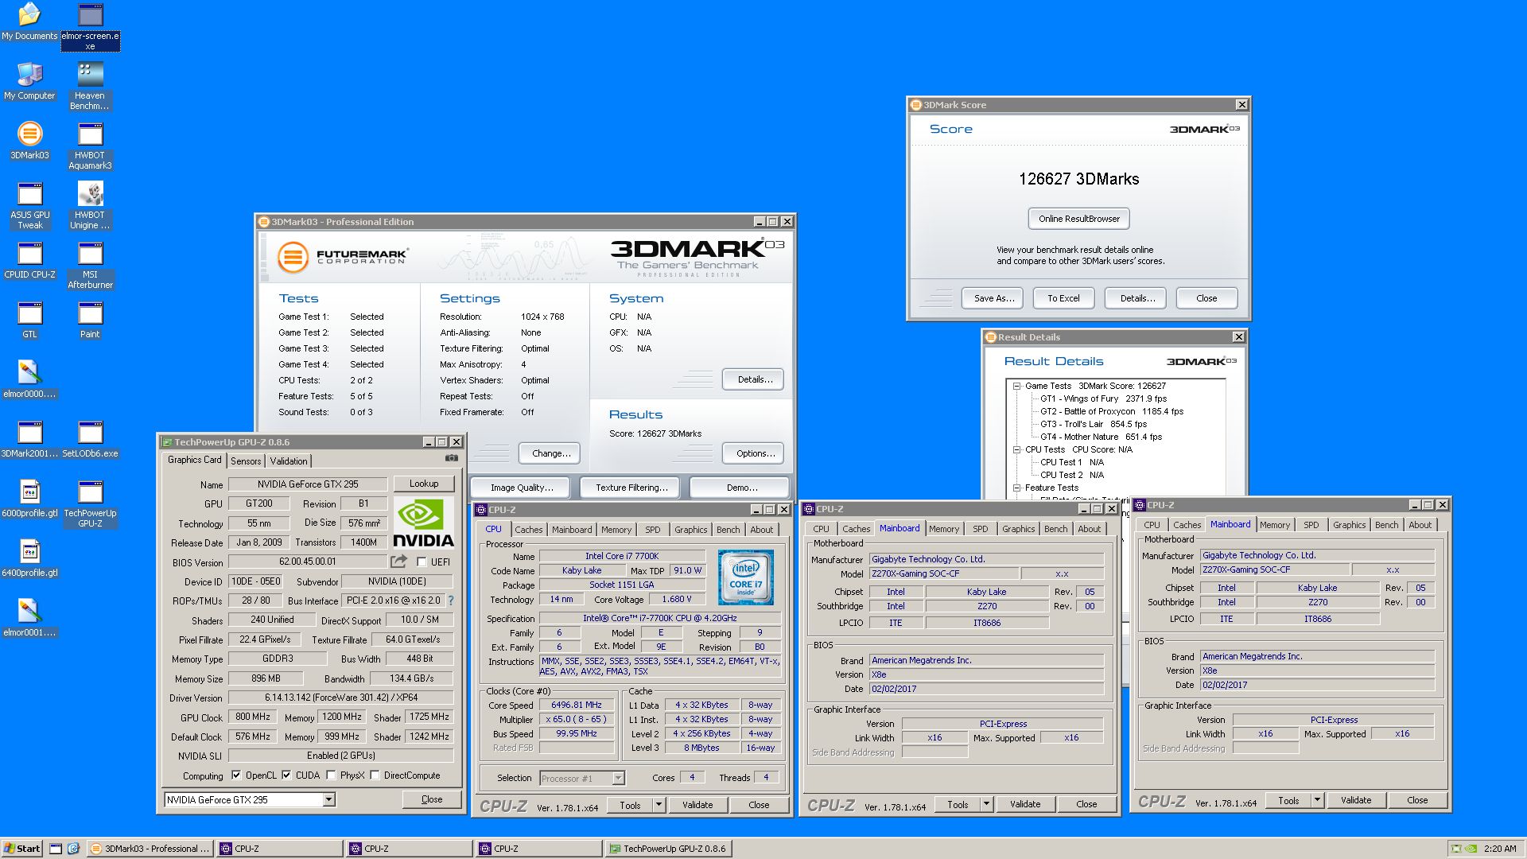Open SPD tab in middle CPU-Z window
The image size is (1527, 859).
(981, 529)
